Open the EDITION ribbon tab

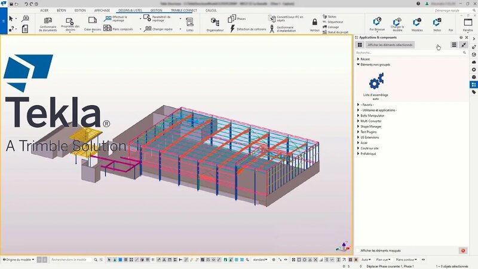point(80,10)
